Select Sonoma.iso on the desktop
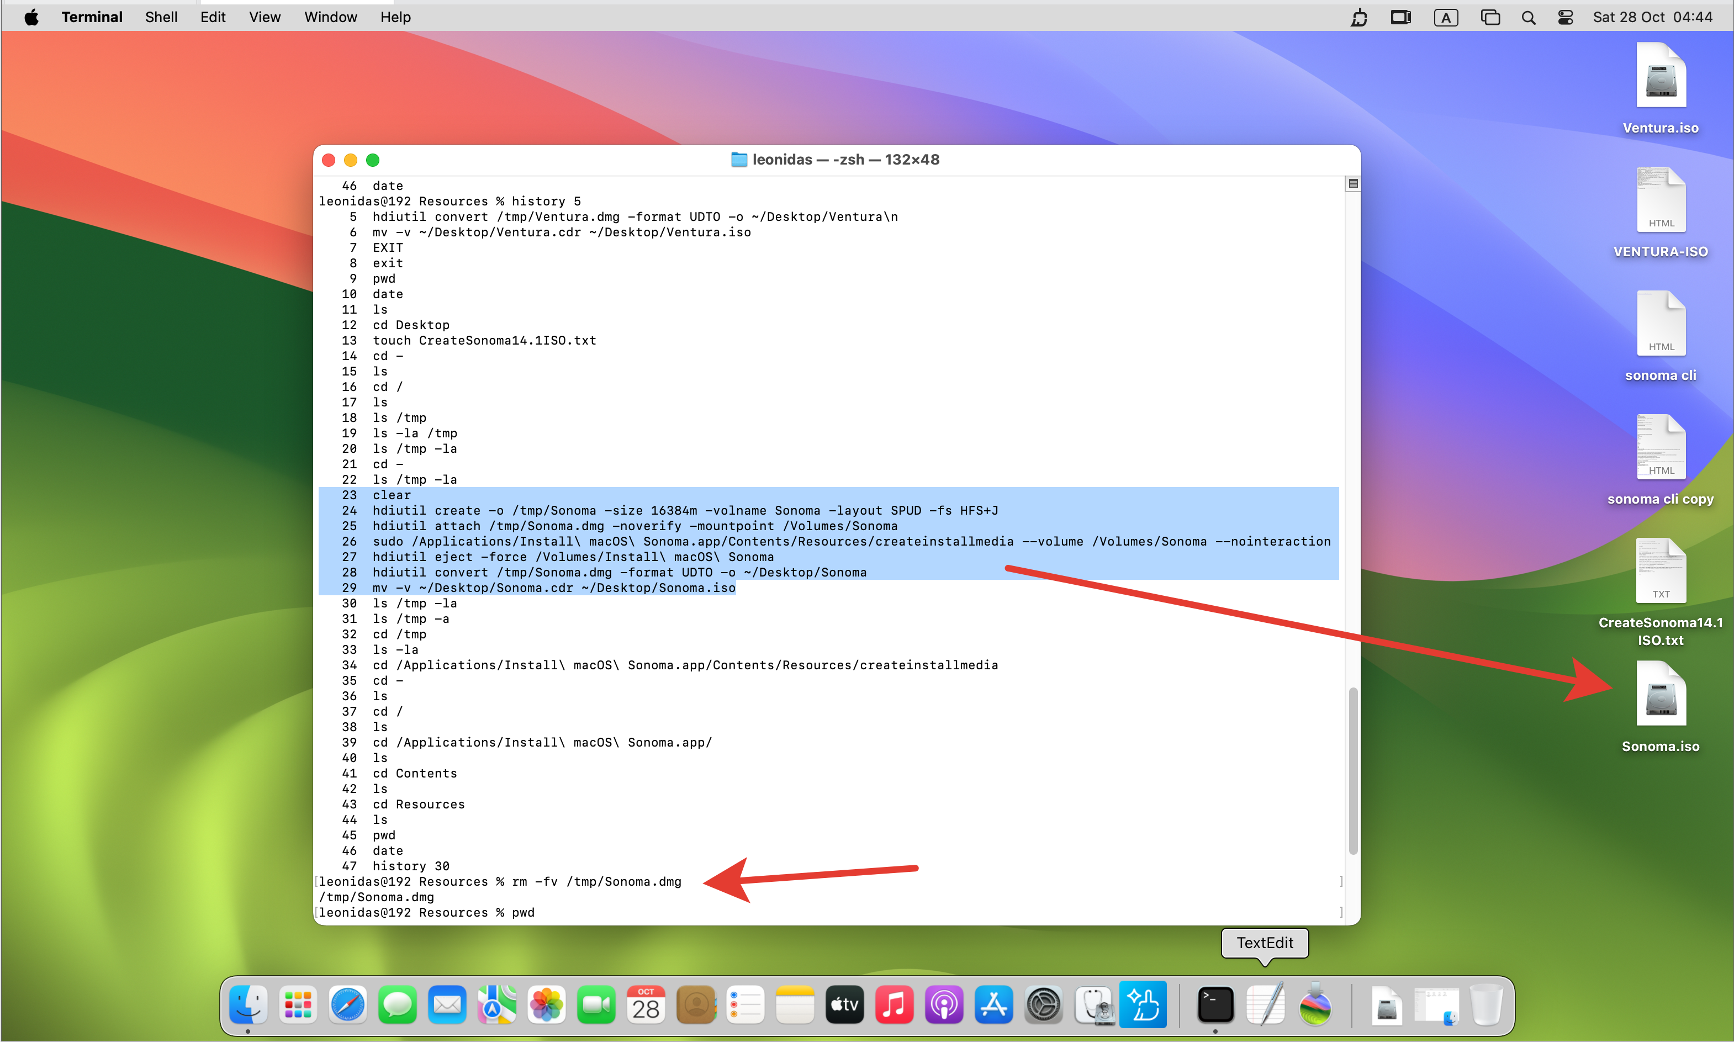Viewport: 1734px width, 1042px height. (x=1661, y=706)
